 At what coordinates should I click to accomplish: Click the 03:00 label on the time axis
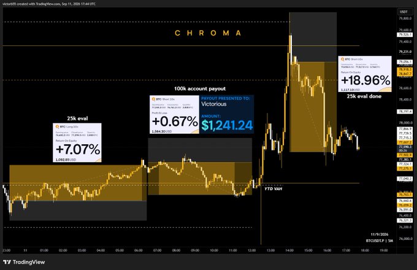(x=82, y=250)
